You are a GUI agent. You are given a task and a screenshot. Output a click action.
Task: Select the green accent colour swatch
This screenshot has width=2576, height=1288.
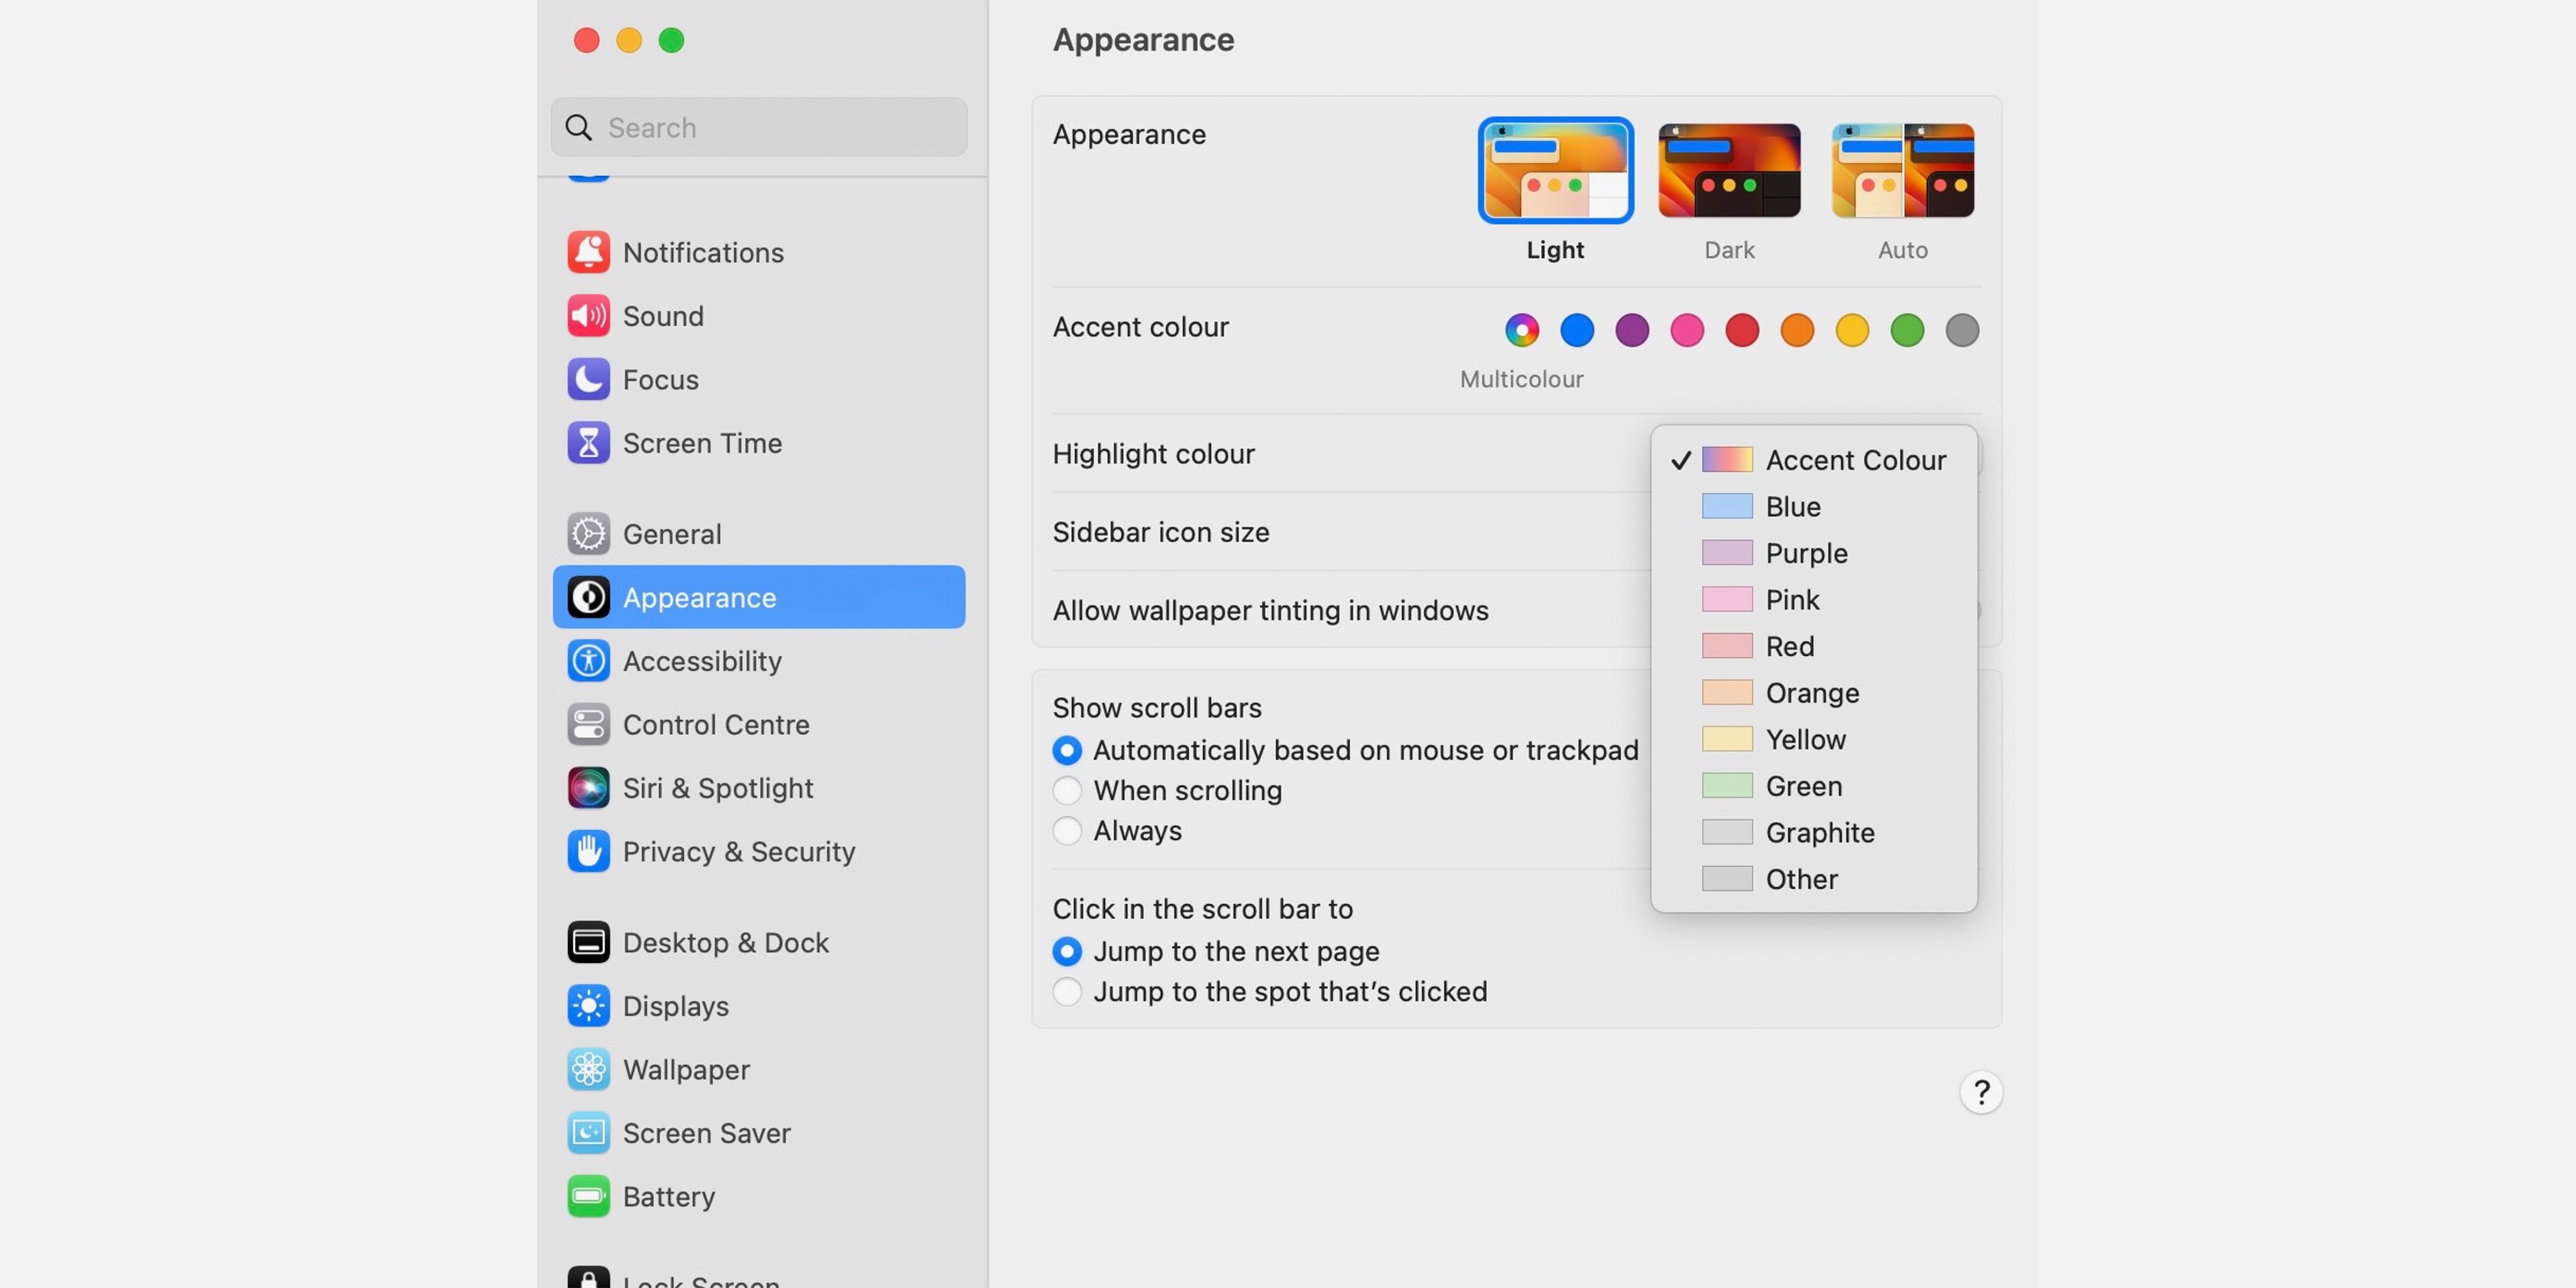(x=1906, y=330)
